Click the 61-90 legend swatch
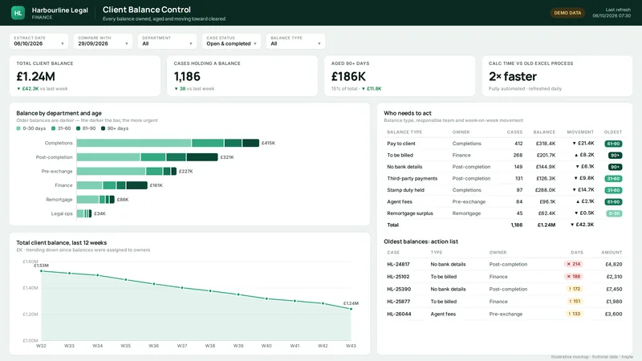Viewport: 642px width, 361px height. pos(78,128)
